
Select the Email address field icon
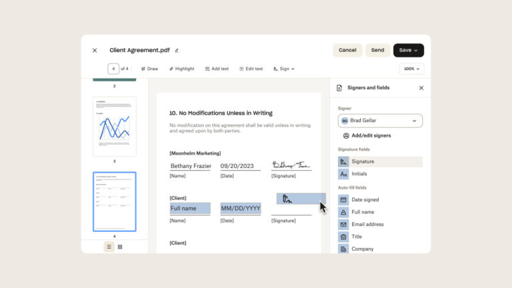(343, 225)
